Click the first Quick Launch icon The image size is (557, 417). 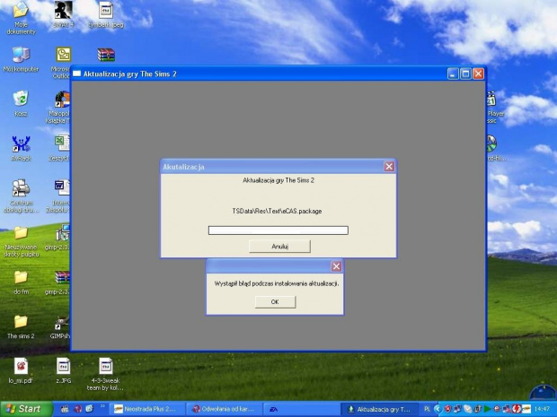[65, 409]
